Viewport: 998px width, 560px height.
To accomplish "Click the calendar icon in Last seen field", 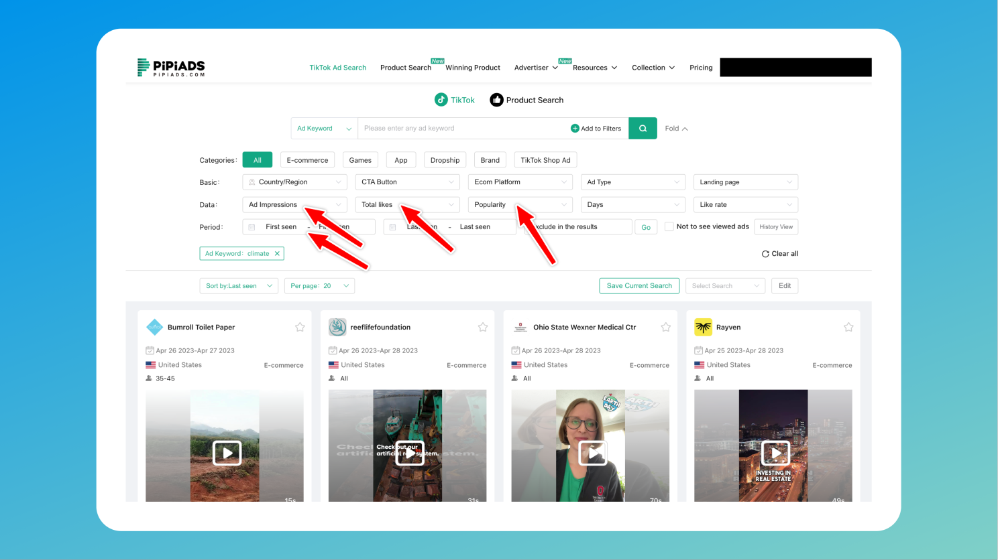I will click(393, 227).
